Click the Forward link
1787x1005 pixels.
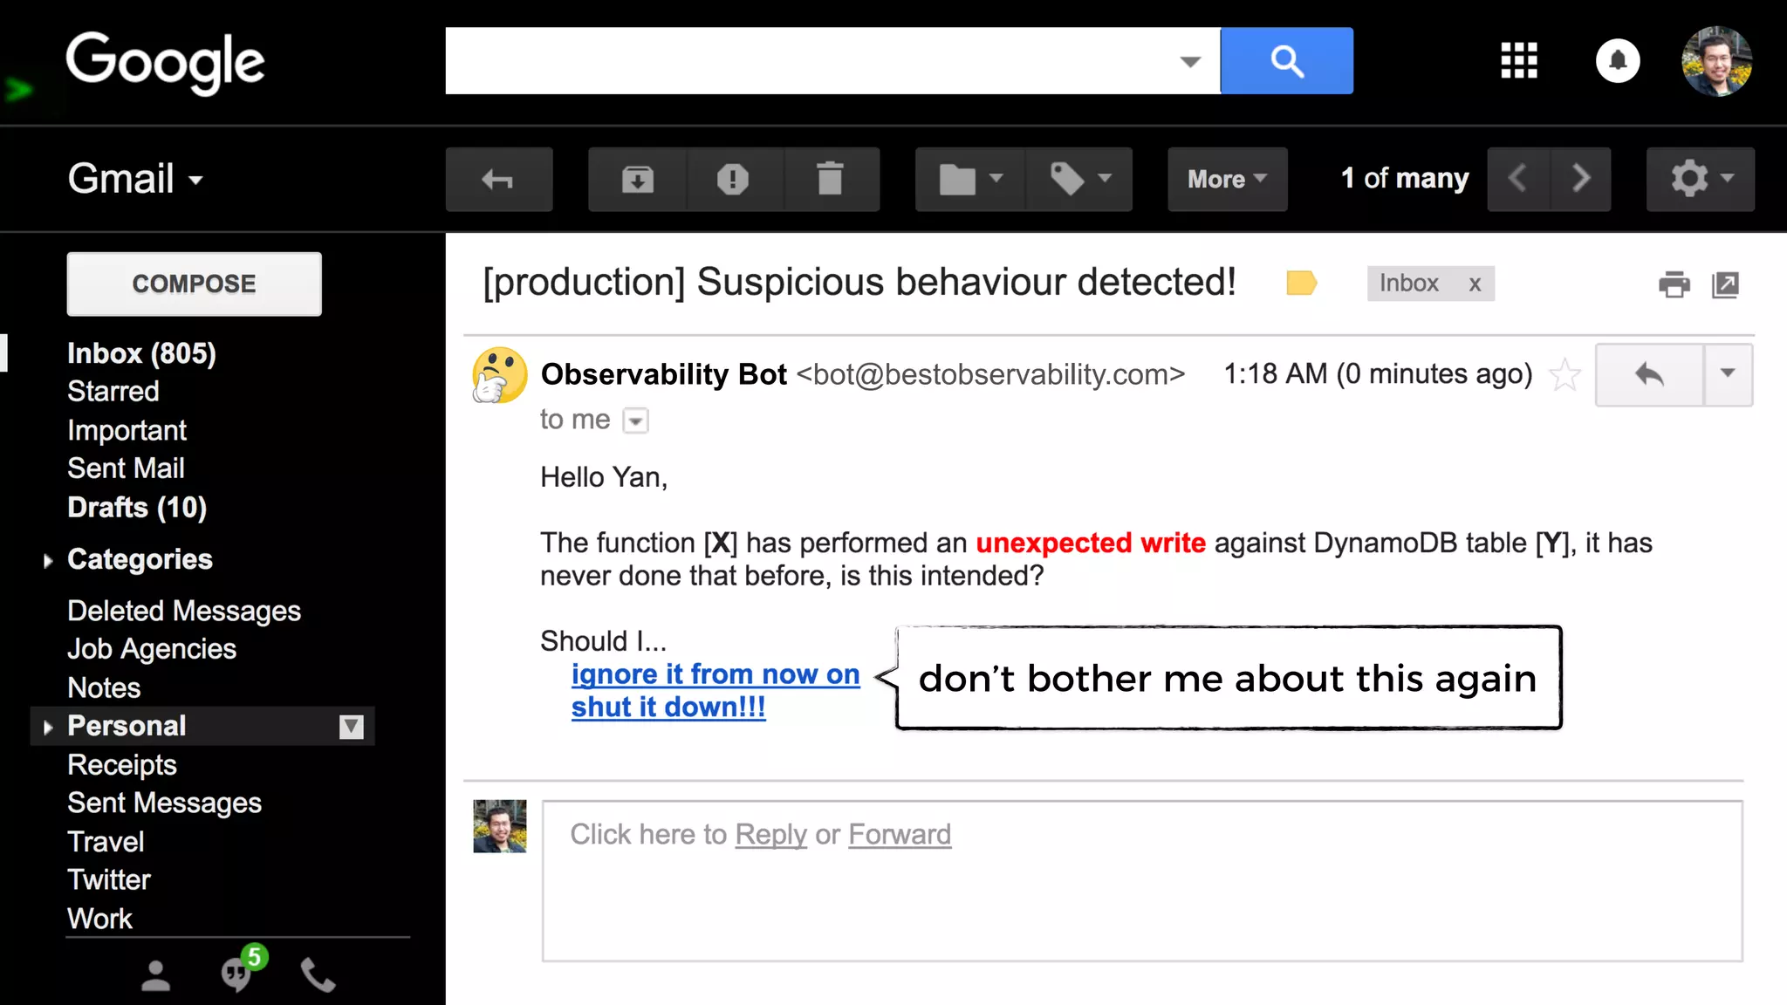(900, 835)
